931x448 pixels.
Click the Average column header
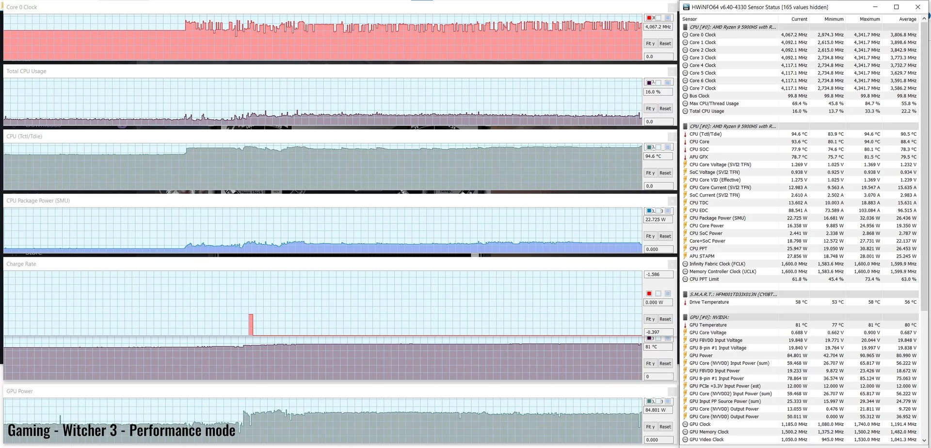pos(908,19)
